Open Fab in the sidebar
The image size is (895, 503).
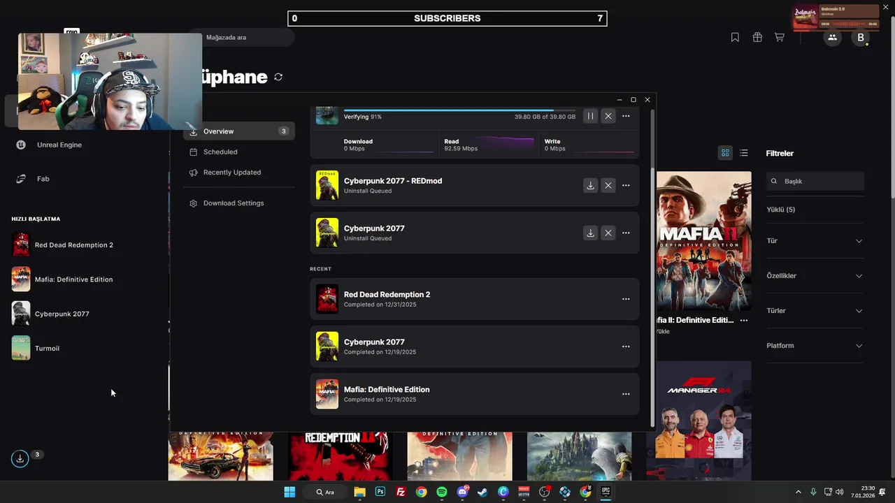[43, 179]
